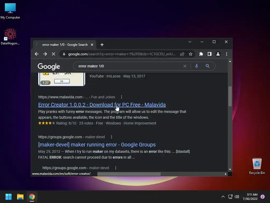Open a new tab with the plus button
The height and width of the screenshot is (203, 270).
[x=102, y=45]
